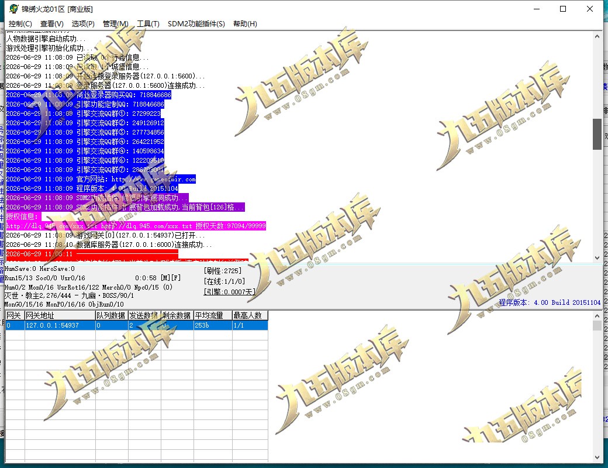
Task: Click the 引擎功能定制QQ log line
Action: (85, 104)
